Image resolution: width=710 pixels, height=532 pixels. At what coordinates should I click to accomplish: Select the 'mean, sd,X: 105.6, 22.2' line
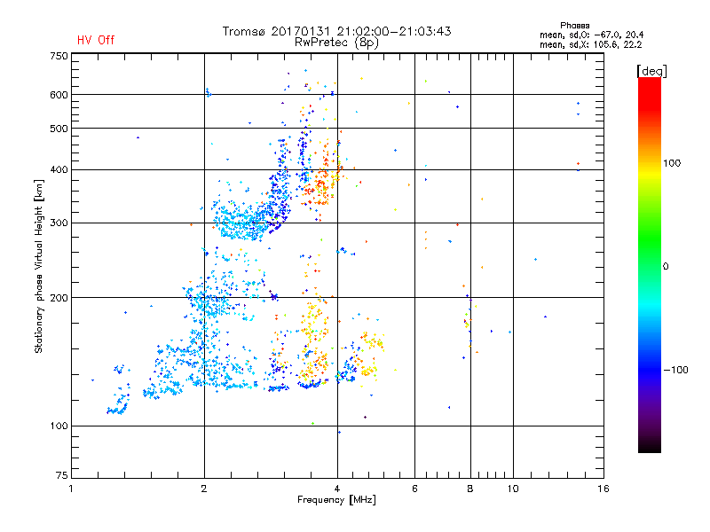tap(590, 44)
